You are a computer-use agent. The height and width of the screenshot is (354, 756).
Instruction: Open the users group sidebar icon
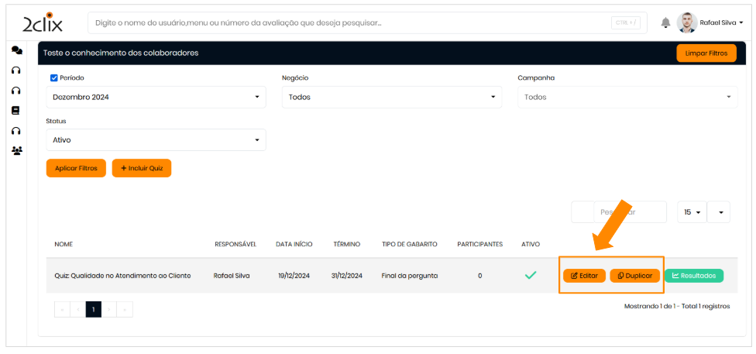(x=16, y=151)
